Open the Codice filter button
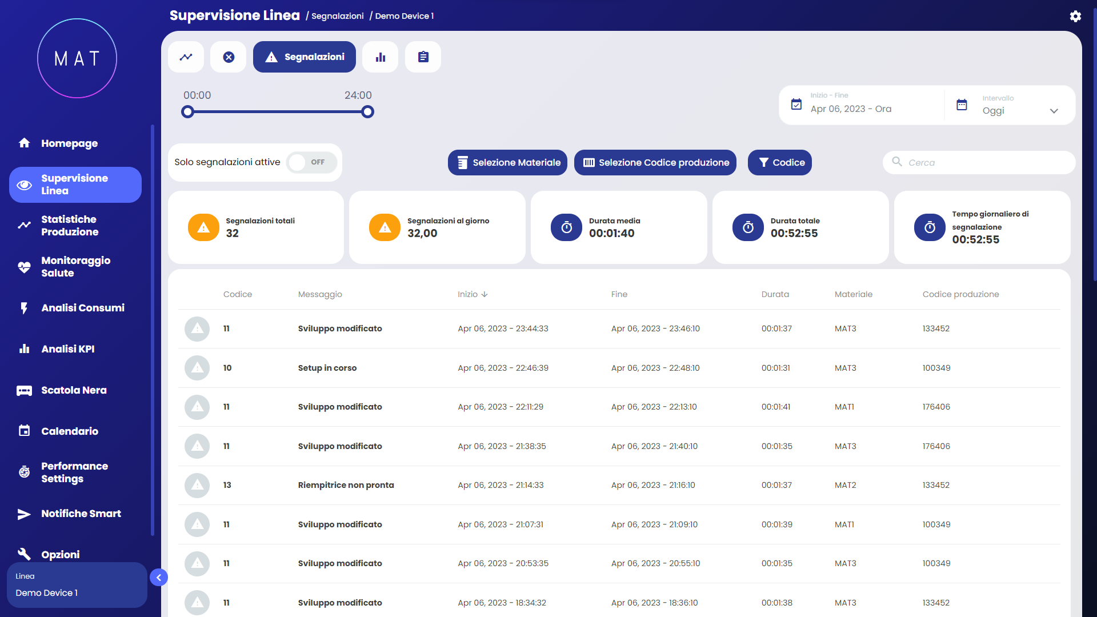Image resolution: width=1097 pixels, height=617 pixels. point(779,163)
